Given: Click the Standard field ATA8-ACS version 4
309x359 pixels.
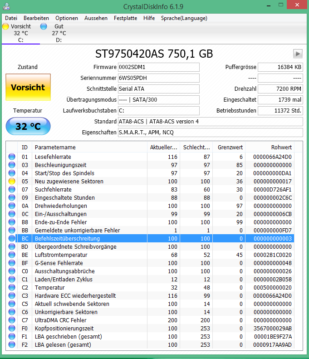Looking at the screenshot, I should point(211,121).
